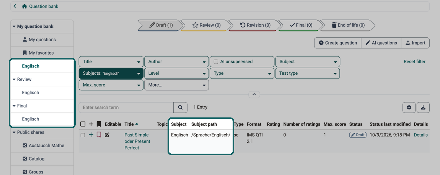
Task: Click Number of ratings column header
Action: [x=301, y=124]
